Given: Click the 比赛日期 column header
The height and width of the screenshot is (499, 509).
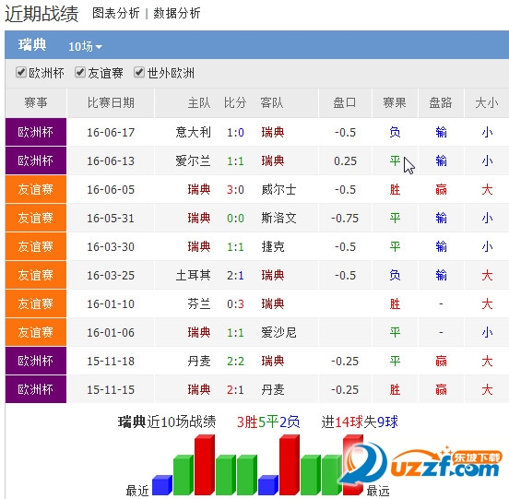Looking at the screenshot, I should click(111, 102).
